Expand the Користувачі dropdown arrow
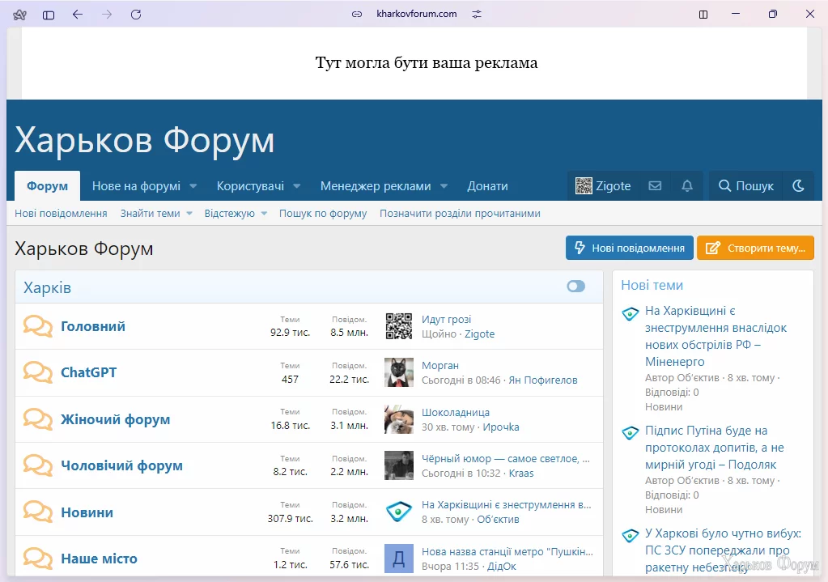 [x=297, y=186]
